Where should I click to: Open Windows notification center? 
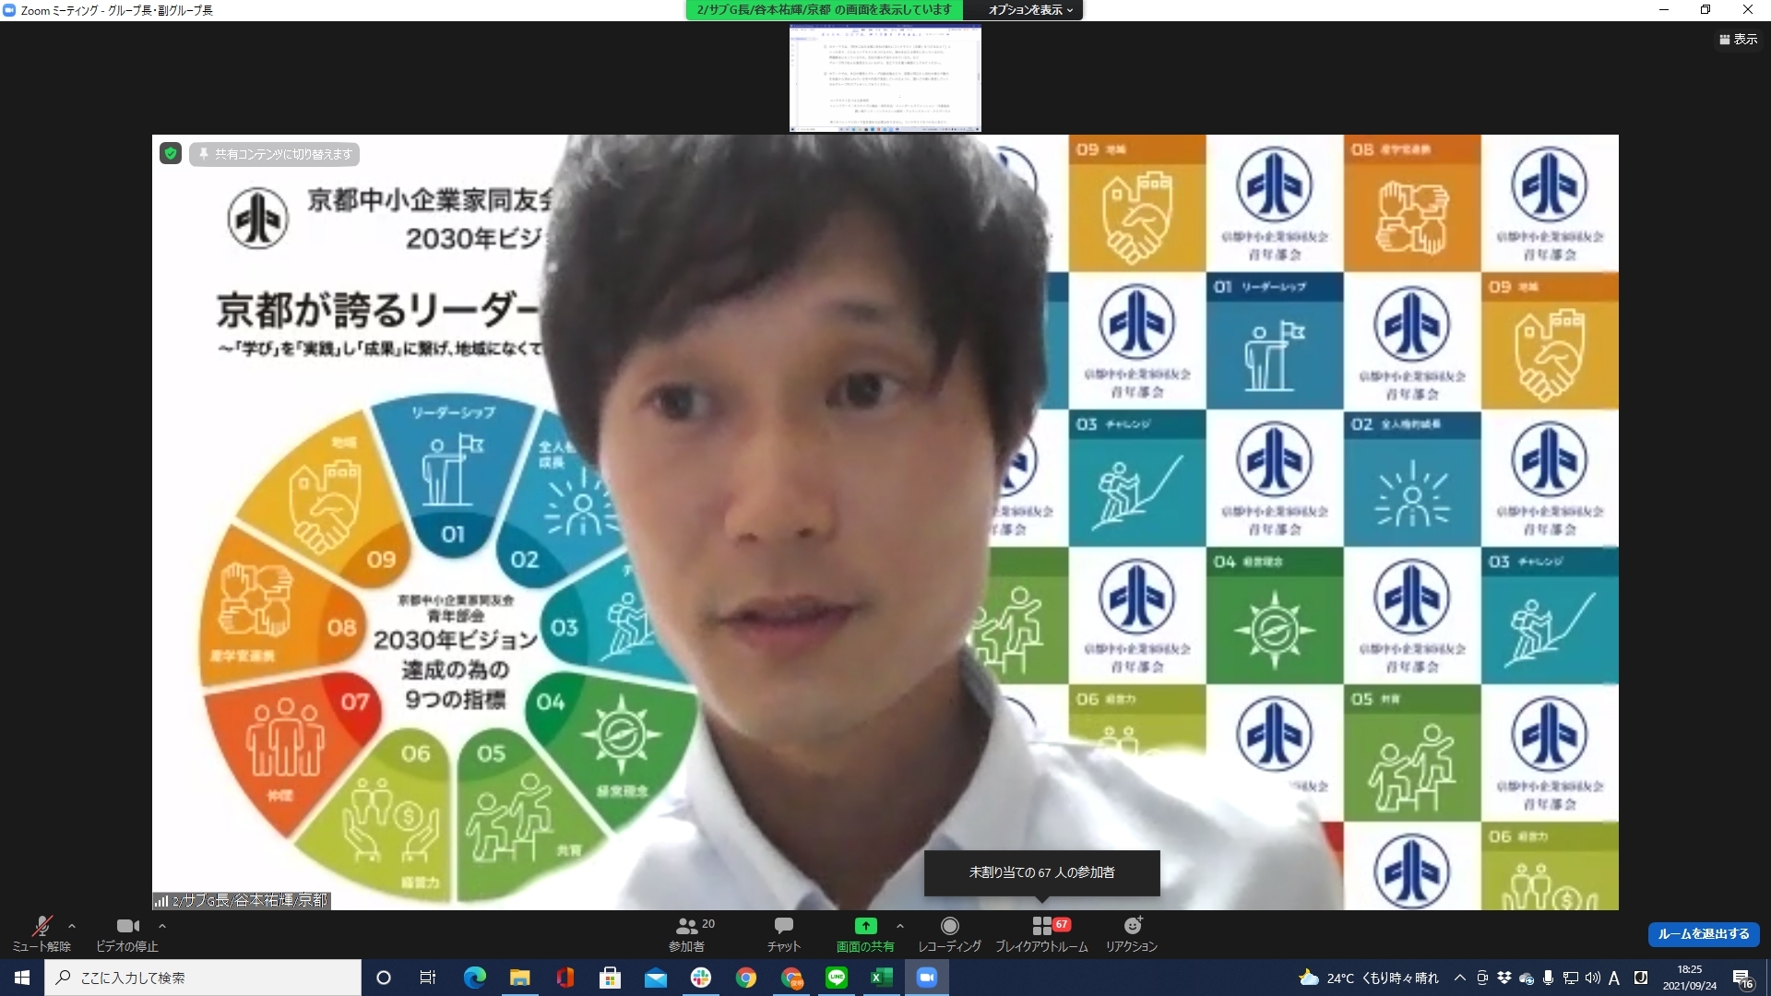tap(1743, 978)
